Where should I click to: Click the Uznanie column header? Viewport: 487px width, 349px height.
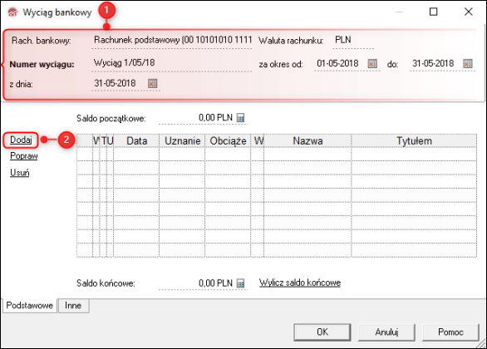(x=182, y=141)
